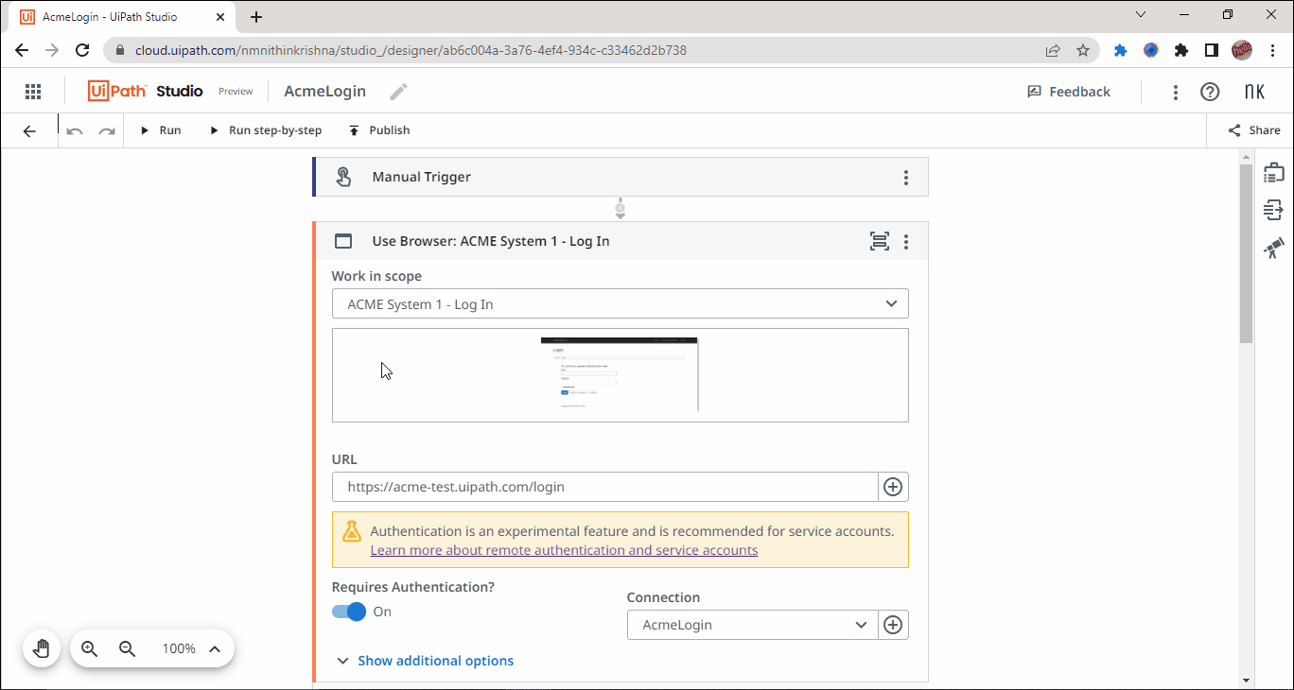
Task: Open the tab search chevron
Action: (x=1141, y=14)
